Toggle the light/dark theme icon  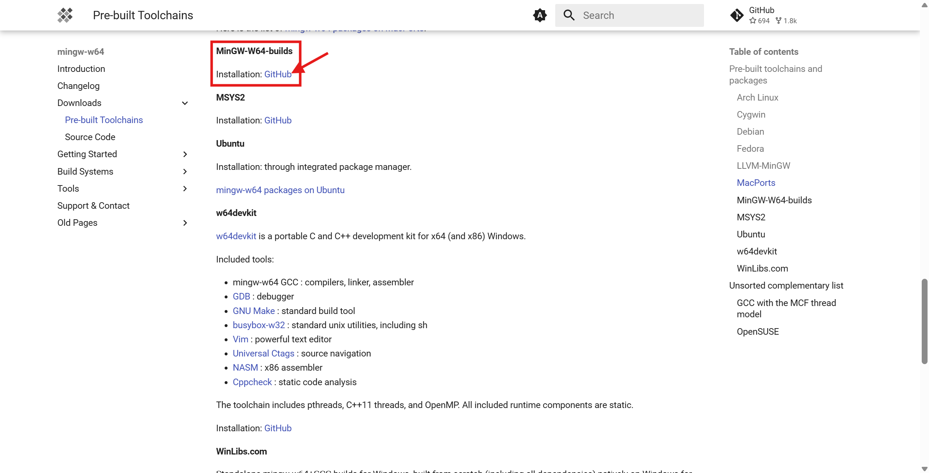(540, 15)
